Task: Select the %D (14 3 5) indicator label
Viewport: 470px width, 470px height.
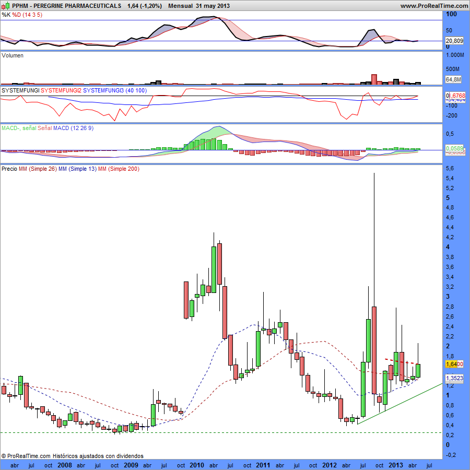Action: [27, 15]
